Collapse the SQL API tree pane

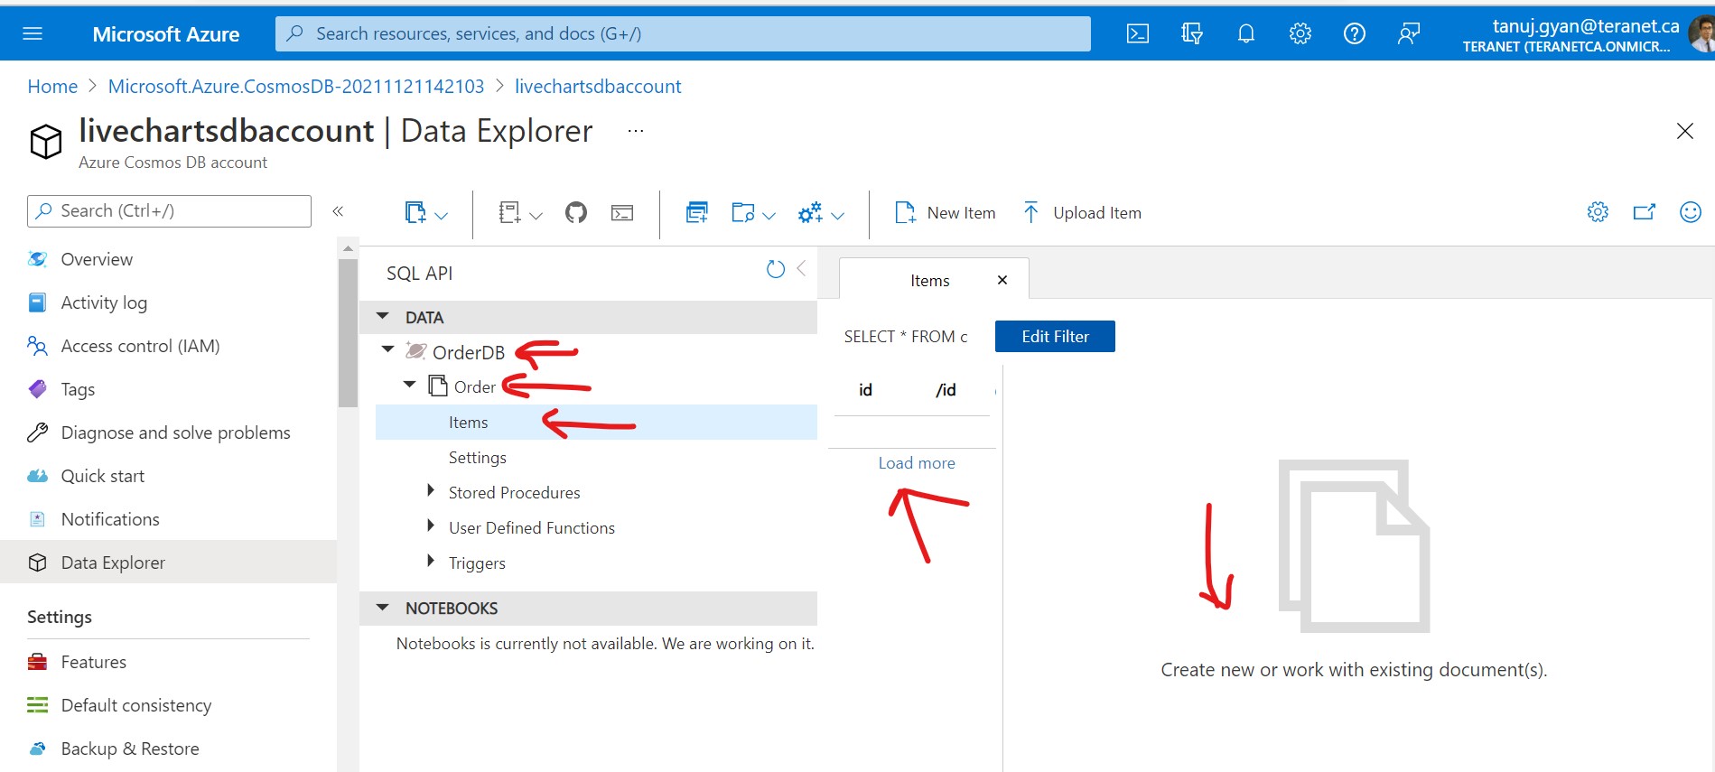801,268
